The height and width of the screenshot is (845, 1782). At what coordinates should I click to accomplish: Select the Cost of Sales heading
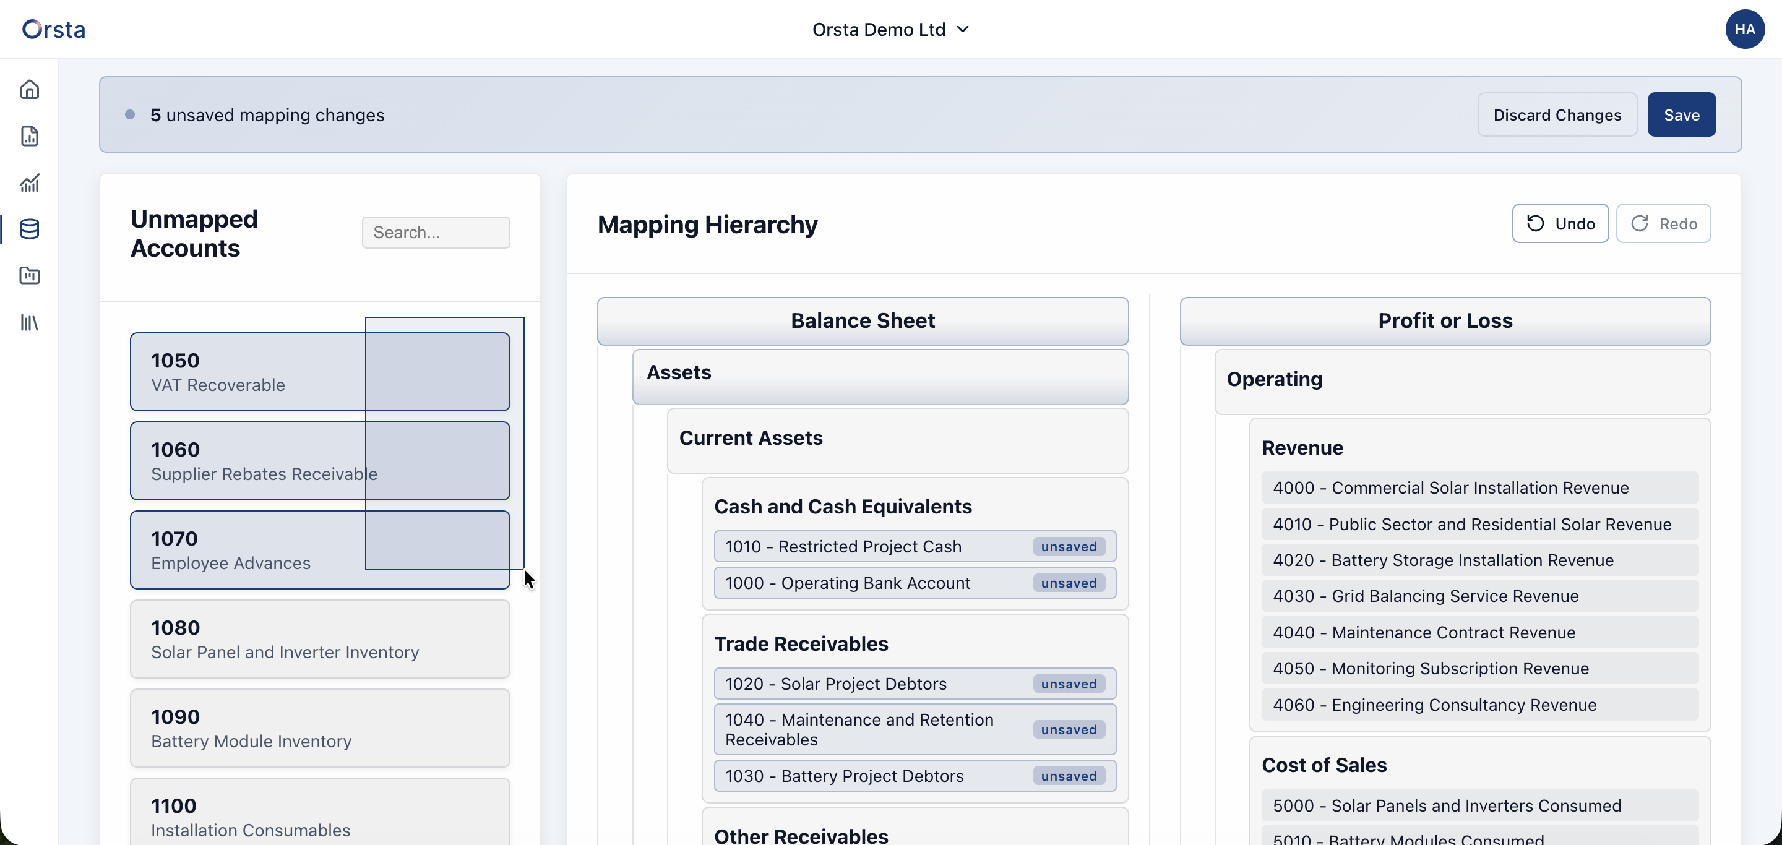point(1324,765)
